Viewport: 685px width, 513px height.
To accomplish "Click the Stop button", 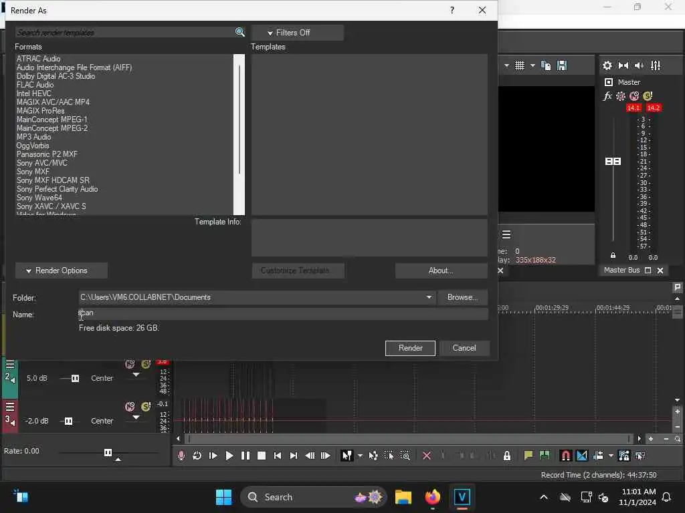I will point(262,456).
